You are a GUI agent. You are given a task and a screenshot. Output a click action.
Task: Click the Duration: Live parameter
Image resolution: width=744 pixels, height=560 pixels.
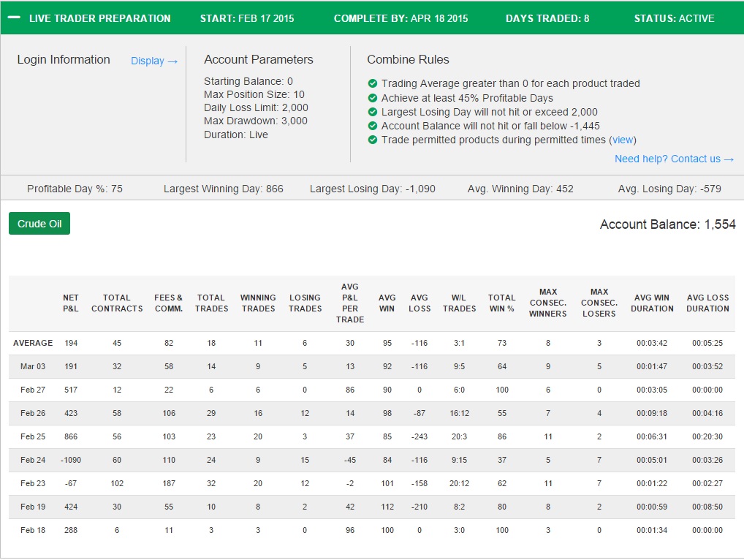point(236,135)
